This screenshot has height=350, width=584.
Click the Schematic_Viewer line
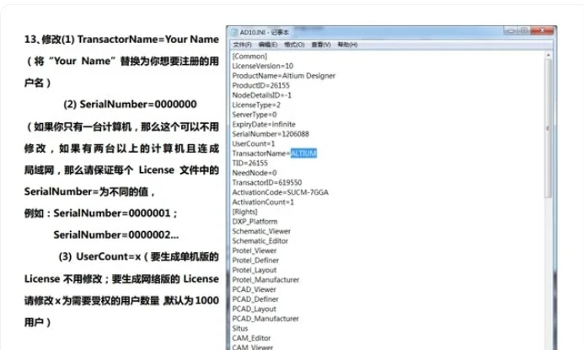[x=261, y=231]
